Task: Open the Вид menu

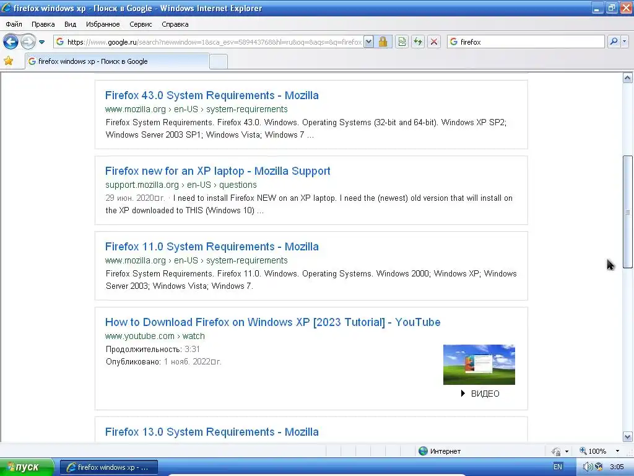Action: click(x=70, y=24)
